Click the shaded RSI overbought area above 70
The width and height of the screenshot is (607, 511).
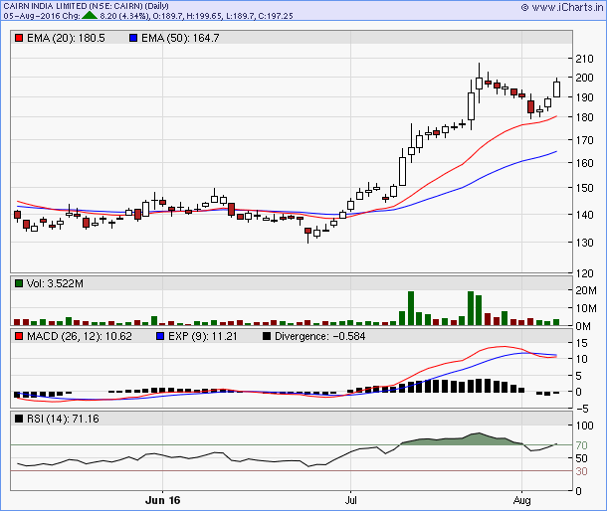tap(465, 440)
